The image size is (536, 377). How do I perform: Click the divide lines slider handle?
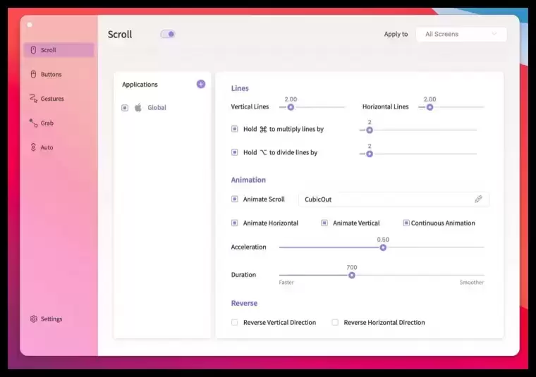(x=370, y=154)
